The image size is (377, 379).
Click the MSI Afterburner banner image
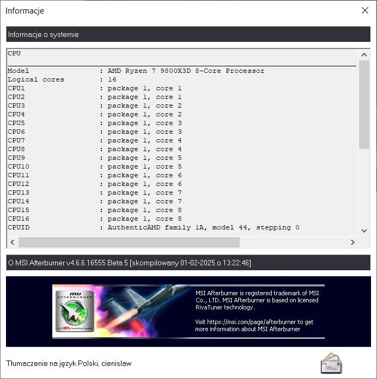tap(188, 312)
